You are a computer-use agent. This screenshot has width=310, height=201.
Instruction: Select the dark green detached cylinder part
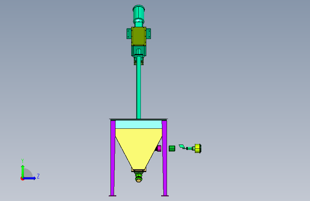tap(172, 148)
